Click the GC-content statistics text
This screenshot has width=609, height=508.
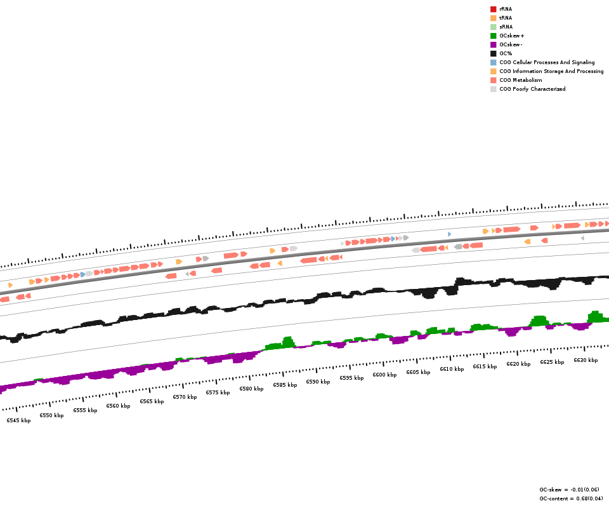tap(571, 498)
